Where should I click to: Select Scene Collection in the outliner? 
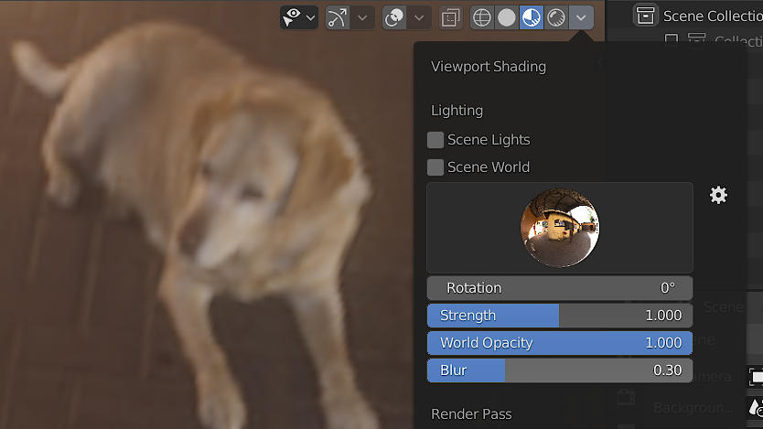point(713,16)
